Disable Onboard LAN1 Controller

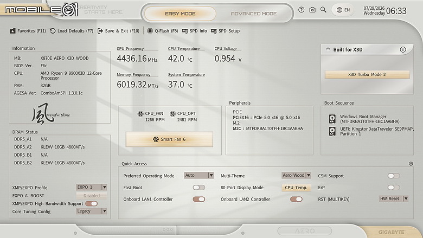pyautogui.click(x=199, y=199)
